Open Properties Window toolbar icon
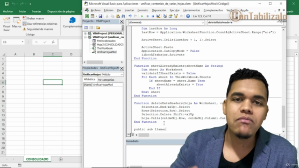 coord(171,16)
